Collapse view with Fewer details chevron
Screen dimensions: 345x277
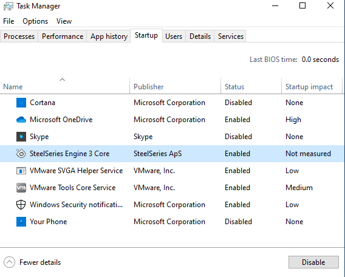pyautogui.click(x=9, y=262)
